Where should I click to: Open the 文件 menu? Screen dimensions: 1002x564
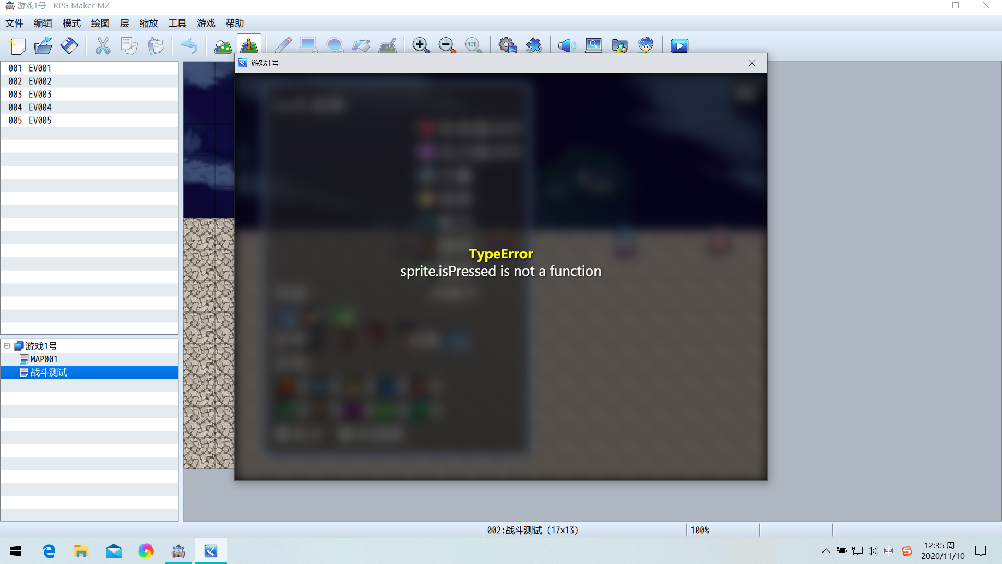click(15, 23)
